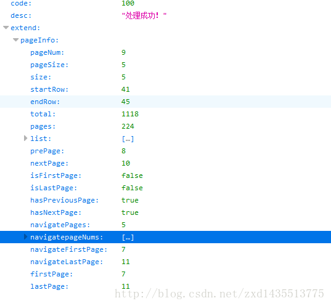Click the nextPage value 10
Screen dimensions: 331x306
point(126,163)
